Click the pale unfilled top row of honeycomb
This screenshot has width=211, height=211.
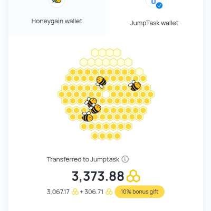(106, 53)
